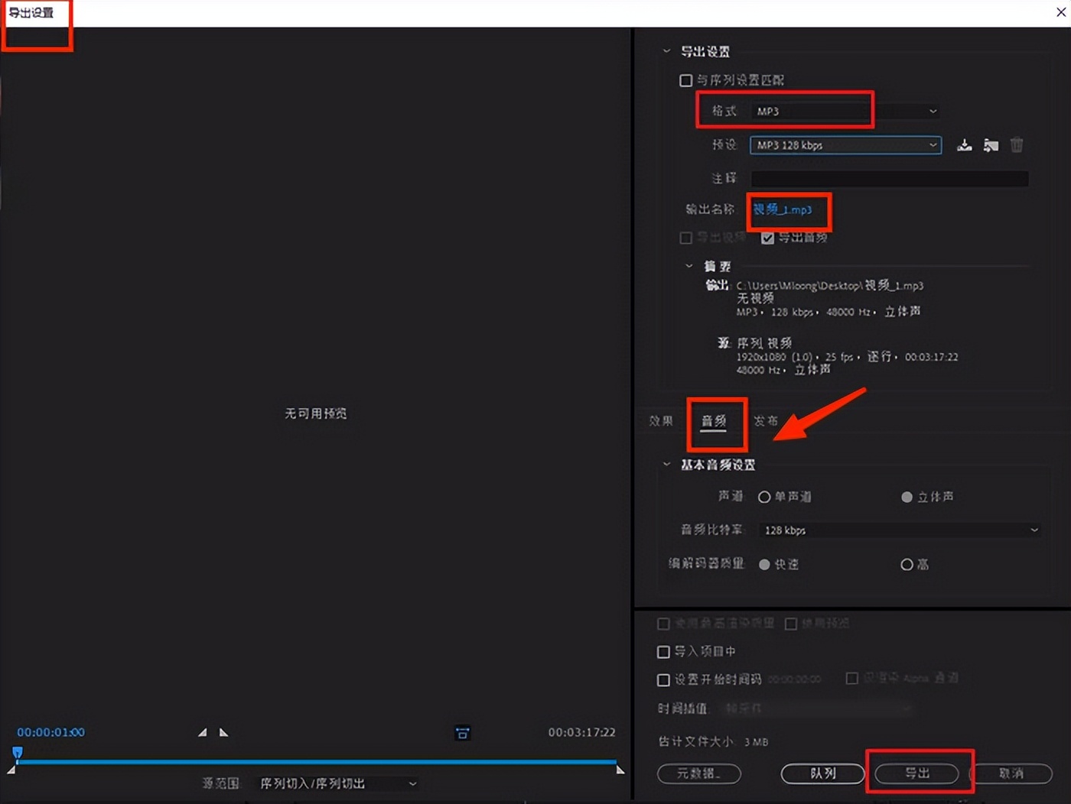Open the 音频比特率 128 kbps dropdown

(900, 530)
